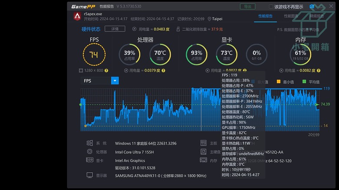The width and height of the screenshot is (339, 190).
Task: Click the Taipei location pin icon
Action: [x=209, y=19]
